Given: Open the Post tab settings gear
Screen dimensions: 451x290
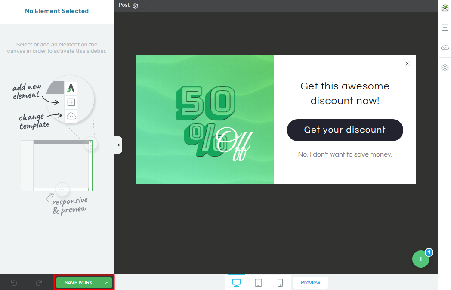Looking at the screenshot, I should pos(135,5).
